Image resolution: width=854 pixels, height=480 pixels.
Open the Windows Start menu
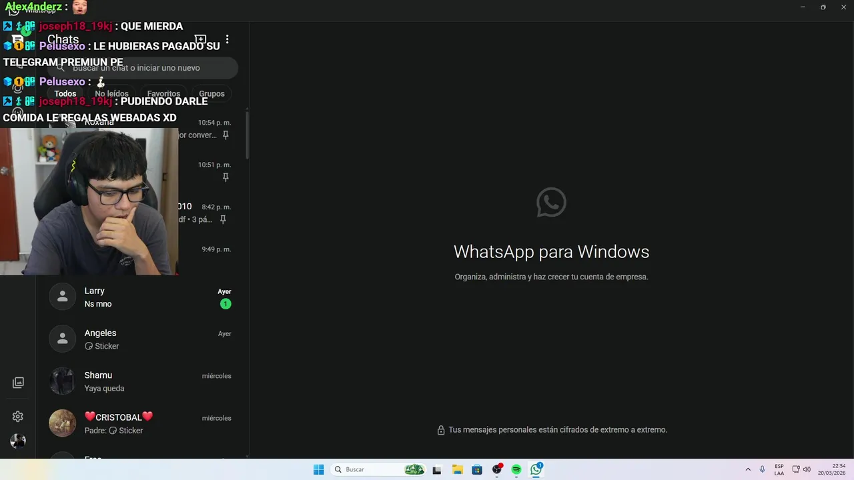click(319, 469)
